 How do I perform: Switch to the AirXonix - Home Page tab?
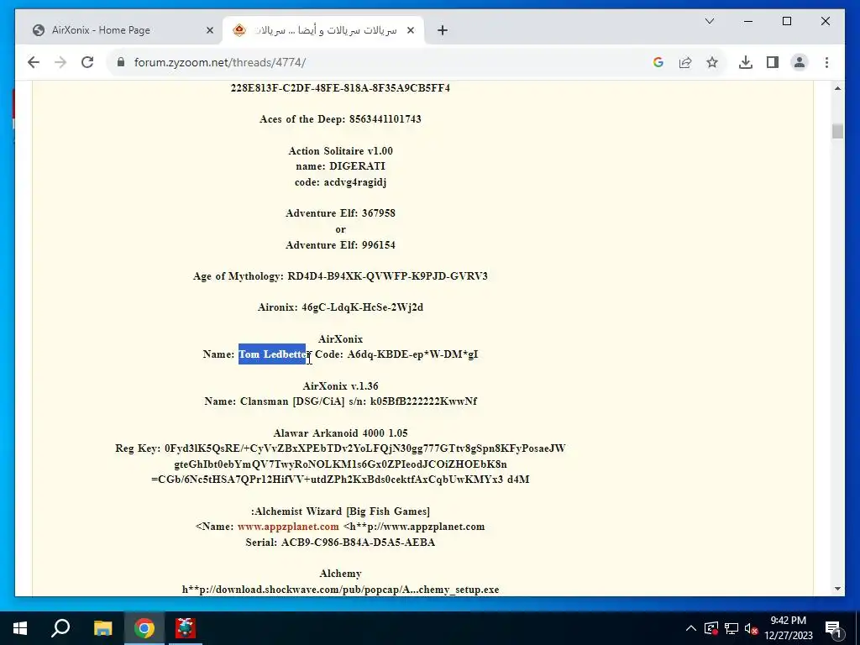(119, 30)
